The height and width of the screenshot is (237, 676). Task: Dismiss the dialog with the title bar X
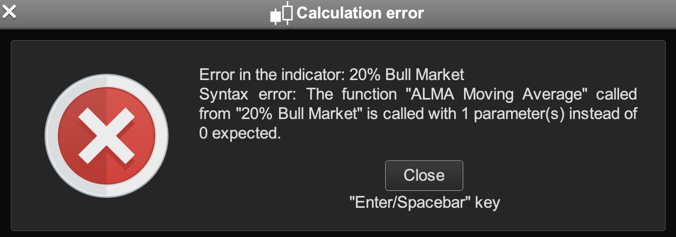10,12
